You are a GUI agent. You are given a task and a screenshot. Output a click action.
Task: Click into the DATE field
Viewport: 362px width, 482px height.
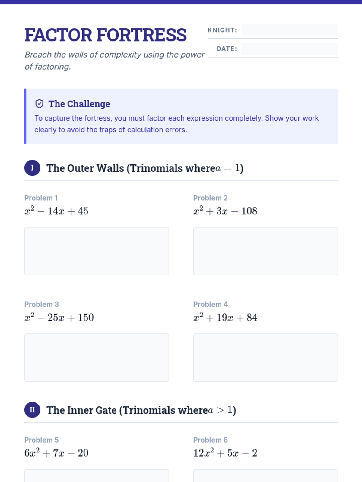[x=290, y=49]
